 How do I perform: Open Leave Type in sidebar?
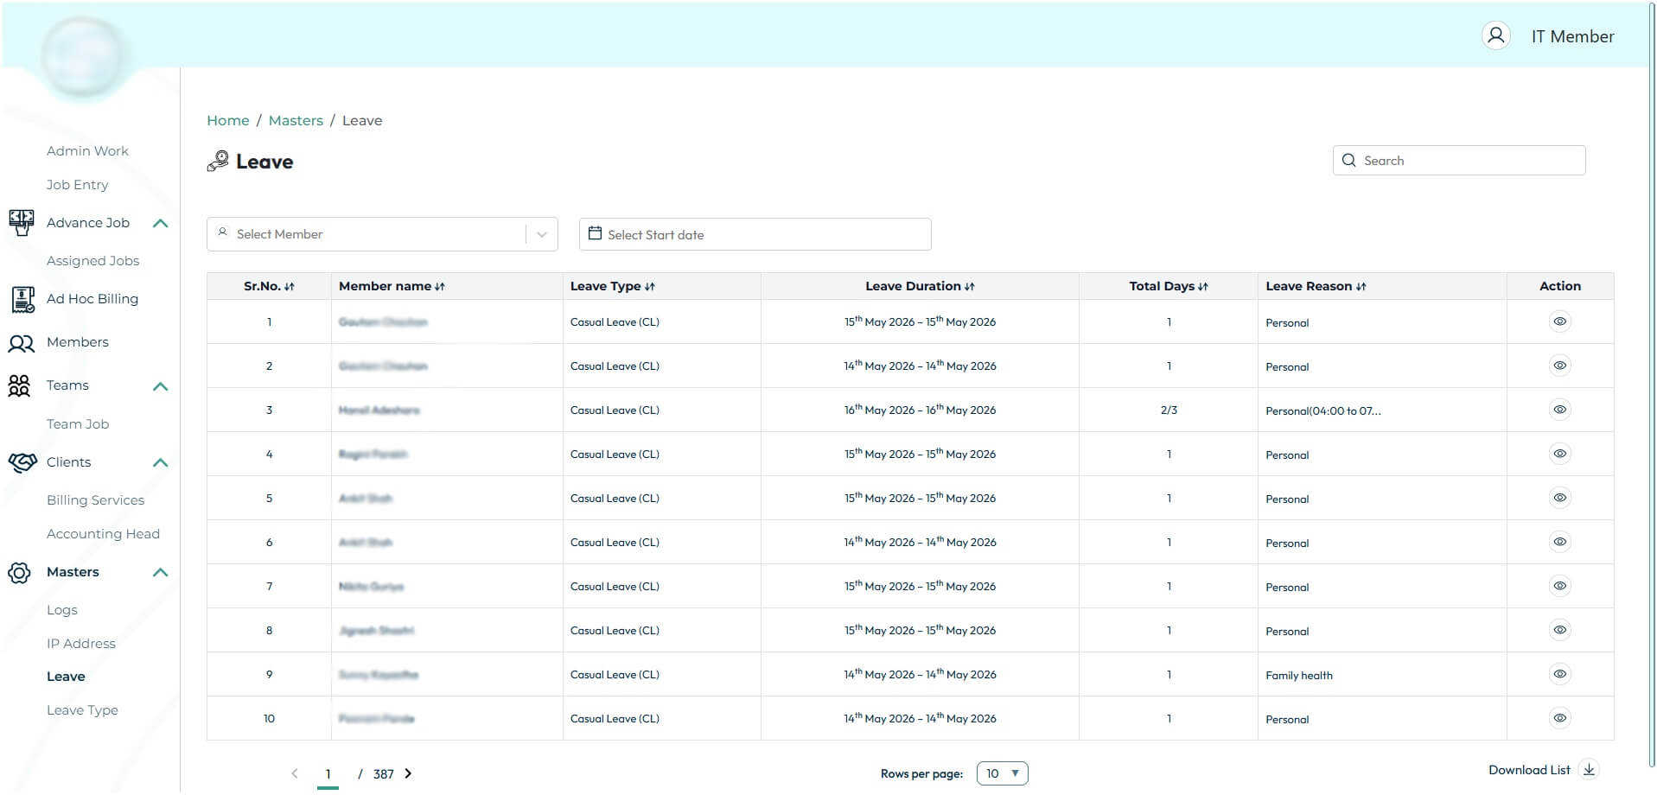point(82,710)
